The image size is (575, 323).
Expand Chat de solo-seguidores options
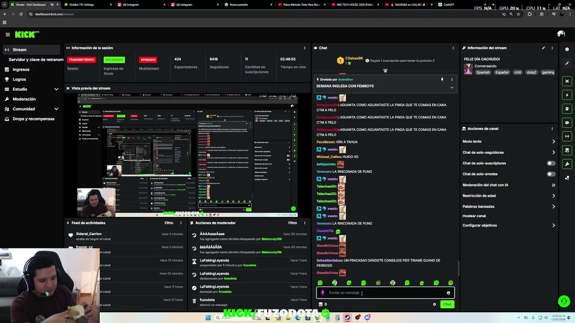(x=509, y=153)
